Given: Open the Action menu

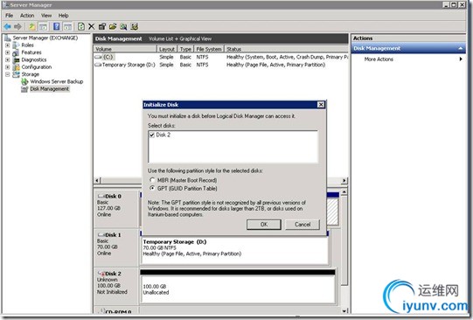Looking at the screenshot, I should (x=27, y=16).
